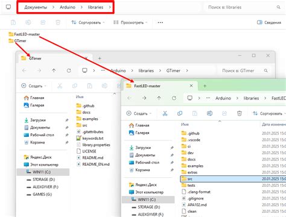Select keywords.txt in GTimer window
Viewport: 286px width, 217px height.
[90, 138]
